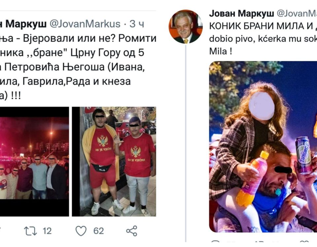Click the retweet count 12
The width and height of the screenshot is (317, 247).
tap(47, 231)
